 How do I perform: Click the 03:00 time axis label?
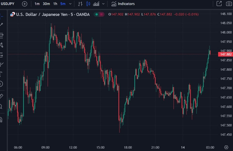210,147
